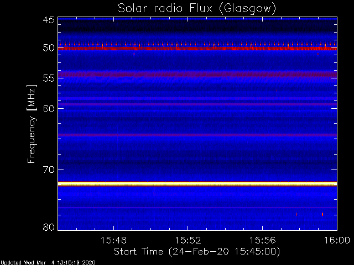Click the purple band near 64 MHz
This screenshot has height=265, width=354.
coord(197,135)
